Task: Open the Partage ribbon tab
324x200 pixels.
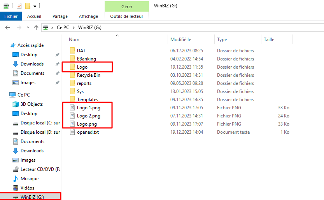Action: click(60, 16)
